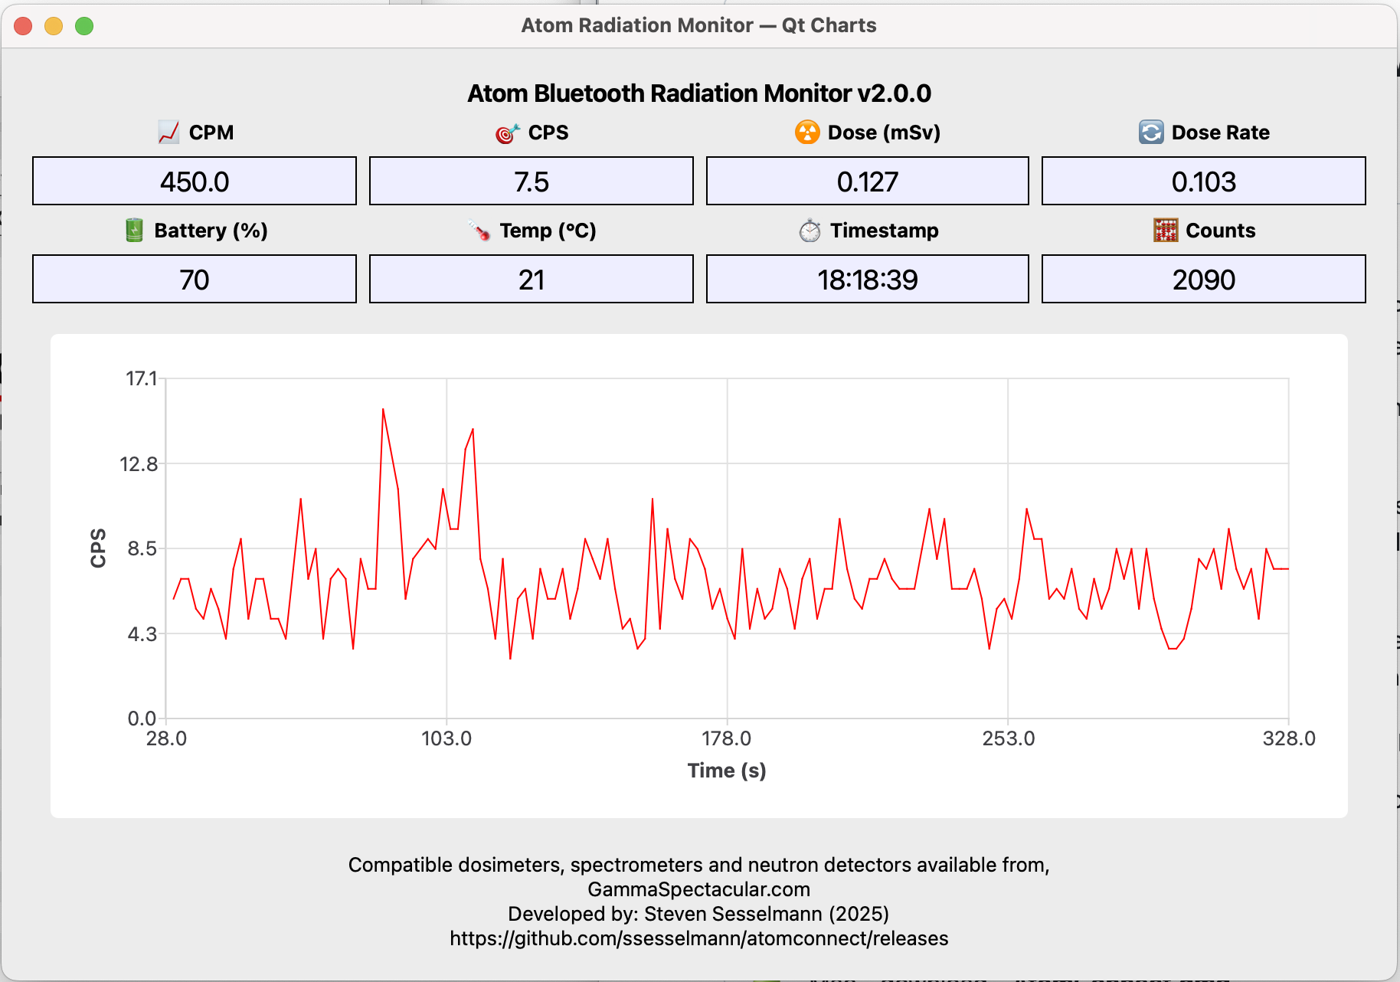The image size is (1400, 982).
Task: Click the green Battery icon
Action: pos(134,230)
